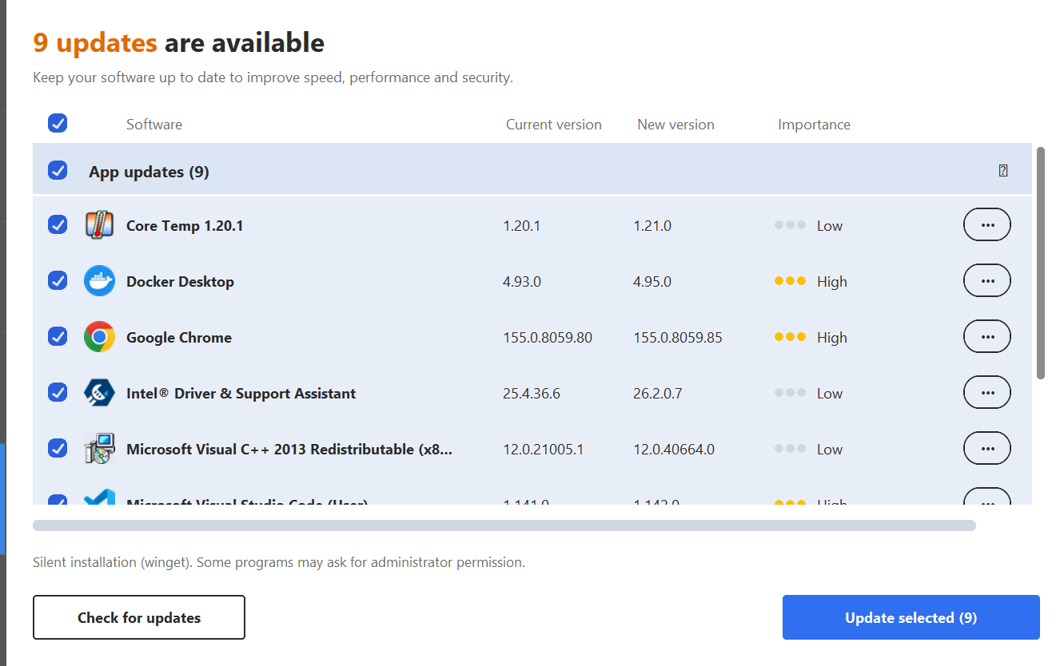This screenshot has width=1060, height=666.
Task: Click the small icon in App updates header
Action: [x=1003, y=170]
